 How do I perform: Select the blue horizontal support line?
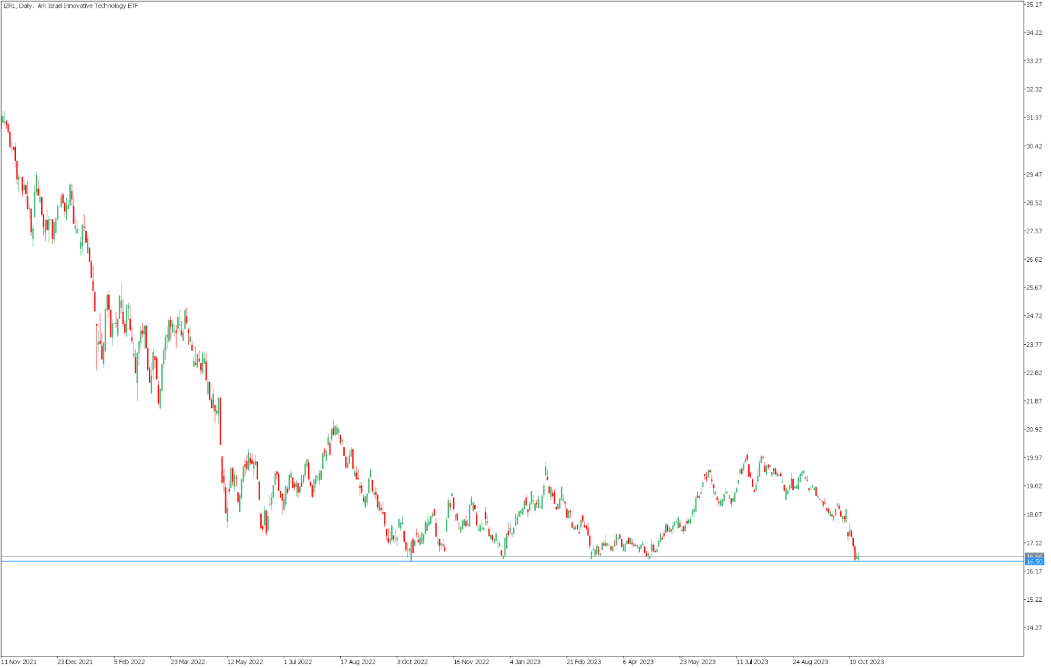pos(512,561)
